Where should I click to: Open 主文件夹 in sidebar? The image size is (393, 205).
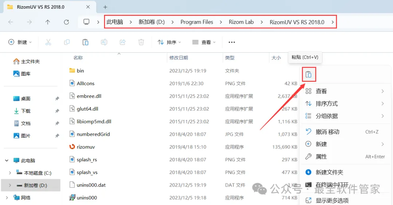coord(27,62)
